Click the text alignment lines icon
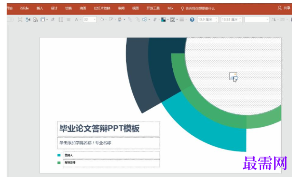The width and height of the screenshot is (296, 178). point(69,19)
